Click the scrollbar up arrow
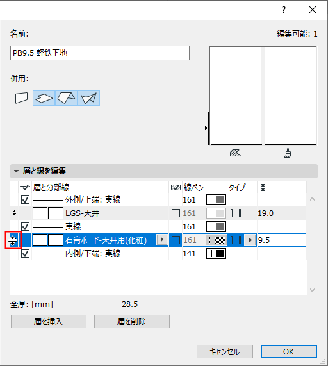The width and height of the screenshot is (328, 366). coord(313,199)
